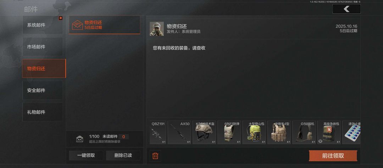This screenshot has height=168, width=383.
Task: Open the 物资归还 mail in list
Action: pos(105,25)
